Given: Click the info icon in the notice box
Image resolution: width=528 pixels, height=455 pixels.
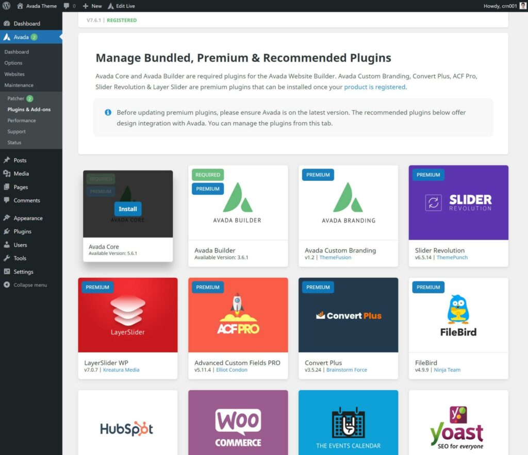Looking at the screenshot, I should tap(108, 112).
